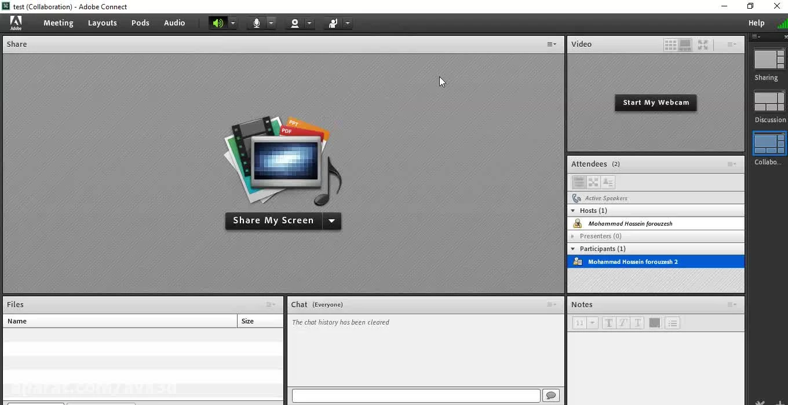Viewport: 788px width, 405px height.
Task: Open the layout bar options menu
Action: tap(756, 37)
